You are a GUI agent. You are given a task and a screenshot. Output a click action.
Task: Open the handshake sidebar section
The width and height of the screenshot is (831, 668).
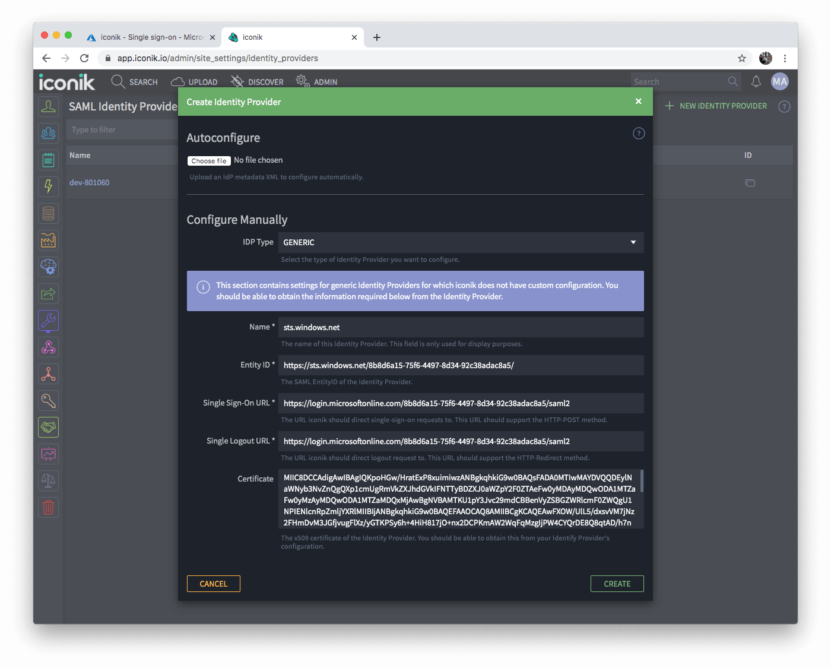48,427
